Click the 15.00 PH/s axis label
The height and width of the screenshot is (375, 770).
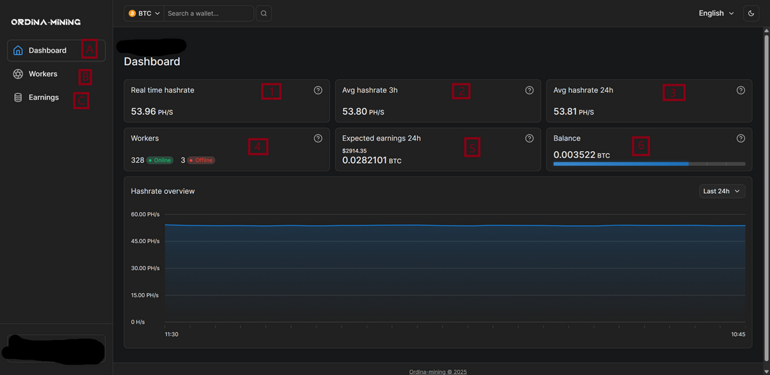146,295
